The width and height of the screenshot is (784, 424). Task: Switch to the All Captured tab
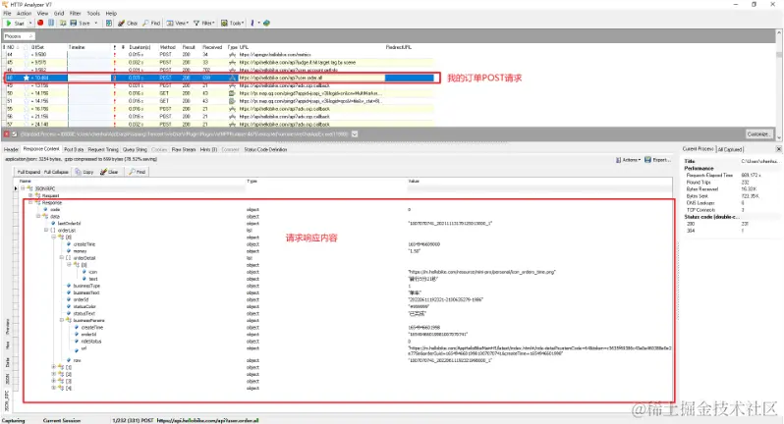click(x=731, y=149)
